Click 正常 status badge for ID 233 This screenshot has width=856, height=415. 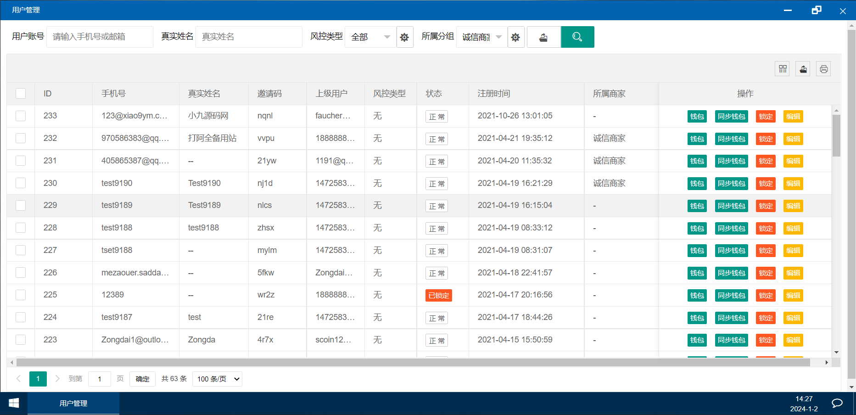click(x=436, y=117)
